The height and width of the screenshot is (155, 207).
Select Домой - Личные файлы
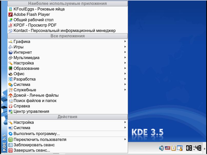point(68,95)
